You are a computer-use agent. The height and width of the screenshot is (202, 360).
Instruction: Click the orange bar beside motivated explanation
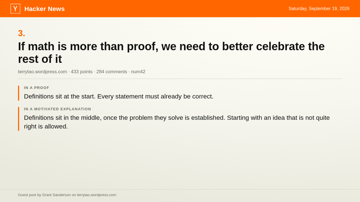(x=19, y=119)
